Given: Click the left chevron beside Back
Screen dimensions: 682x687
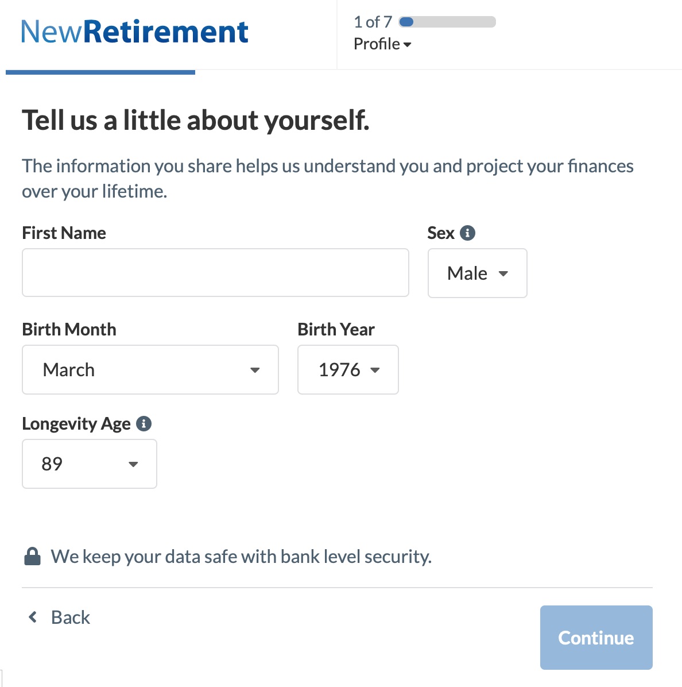Looking at the screenshot, I should (x=33, y=617).
